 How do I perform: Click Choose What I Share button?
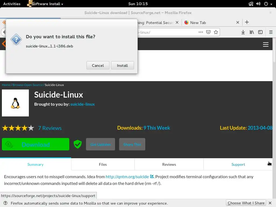(x=246, y=203)
